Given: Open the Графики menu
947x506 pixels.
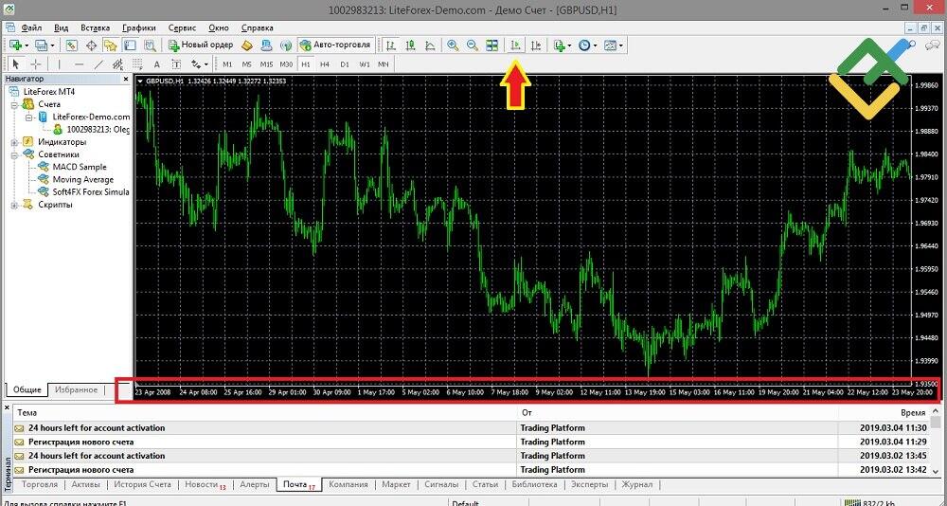Looking at the screenshot, I should 139,27.
